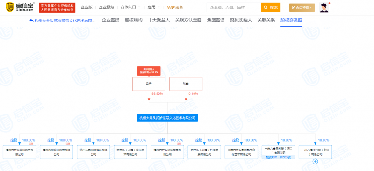
Task: Click the red arrow under 0.10%
Action: pos(186,99)
